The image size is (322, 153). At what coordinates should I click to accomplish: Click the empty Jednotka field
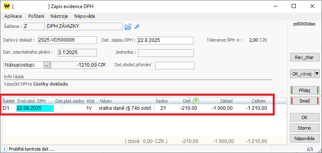click(x=166, y=53)
